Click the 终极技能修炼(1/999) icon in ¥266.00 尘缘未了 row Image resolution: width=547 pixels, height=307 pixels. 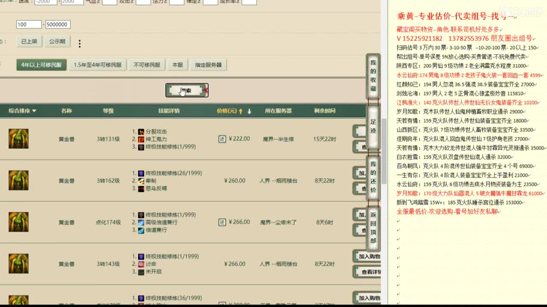coord(141,215)
